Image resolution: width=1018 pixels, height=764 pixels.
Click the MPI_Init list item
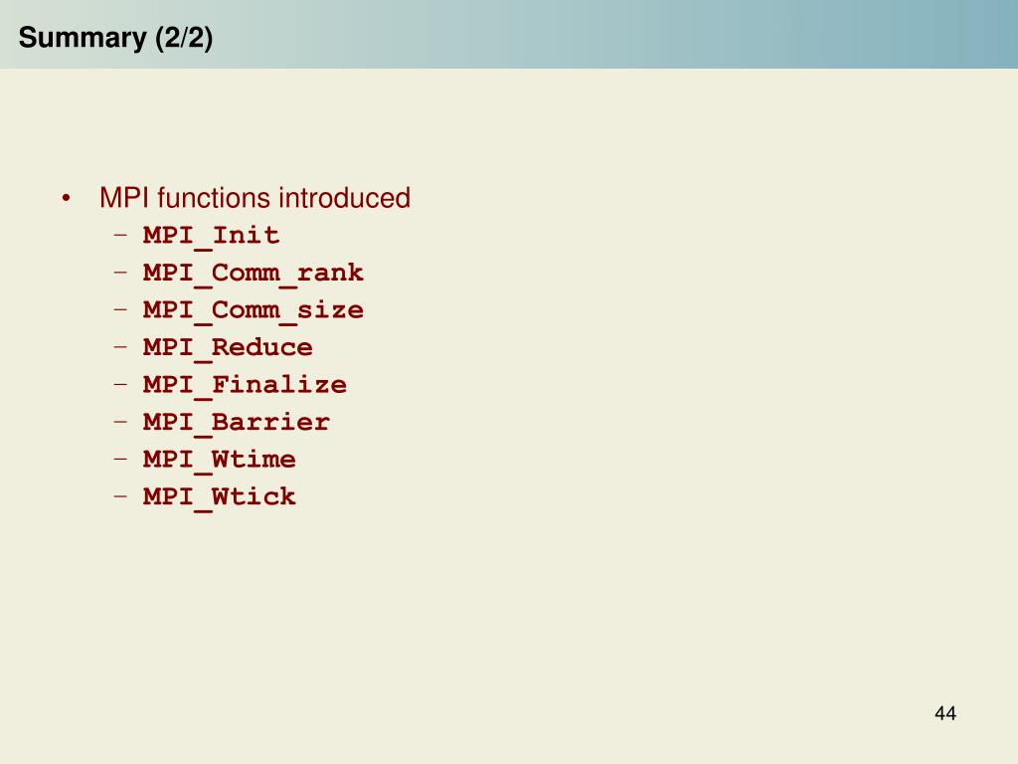click(211, 235)
